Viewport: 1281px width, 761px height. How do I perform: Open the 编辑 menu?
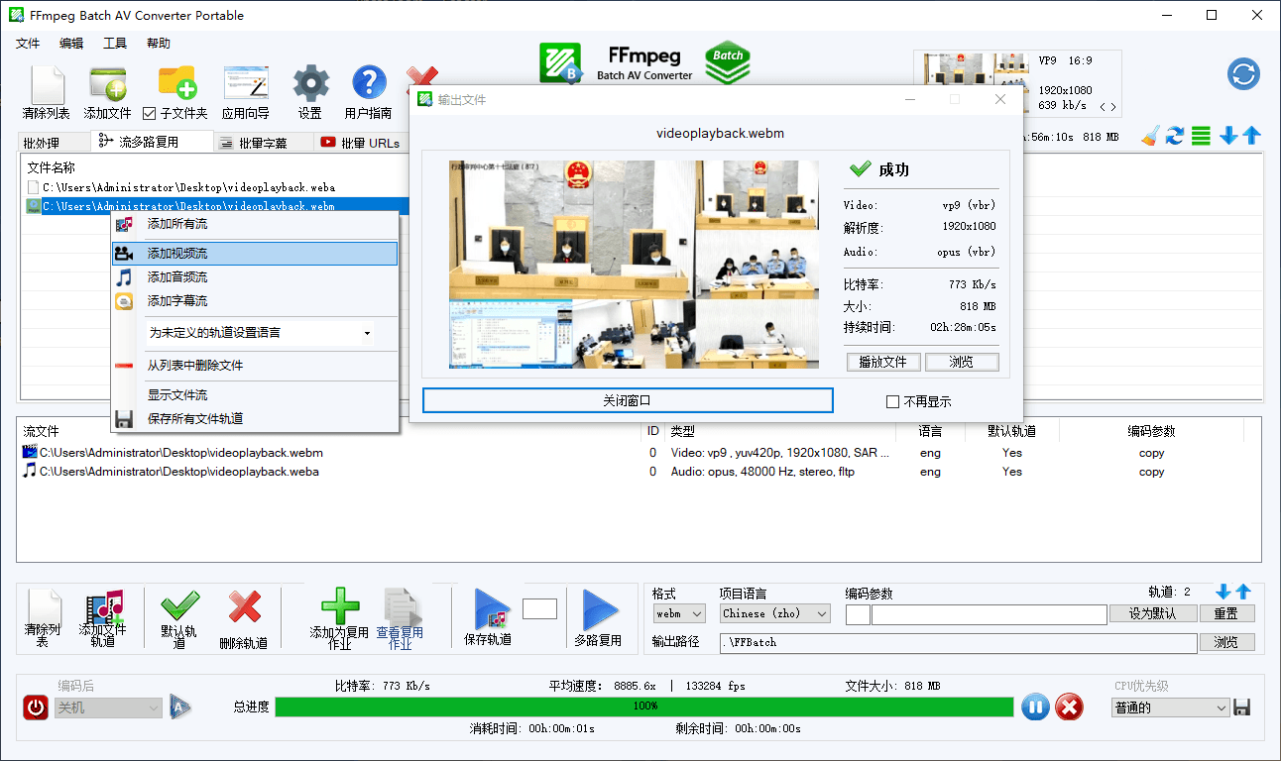71,44
